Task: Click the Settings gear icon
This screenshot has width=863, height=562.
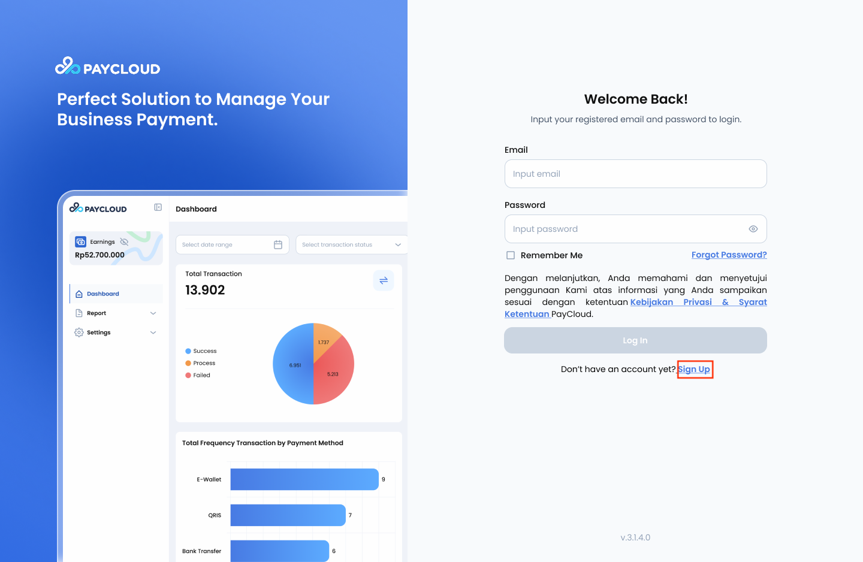Action: (x=79, y=332)
